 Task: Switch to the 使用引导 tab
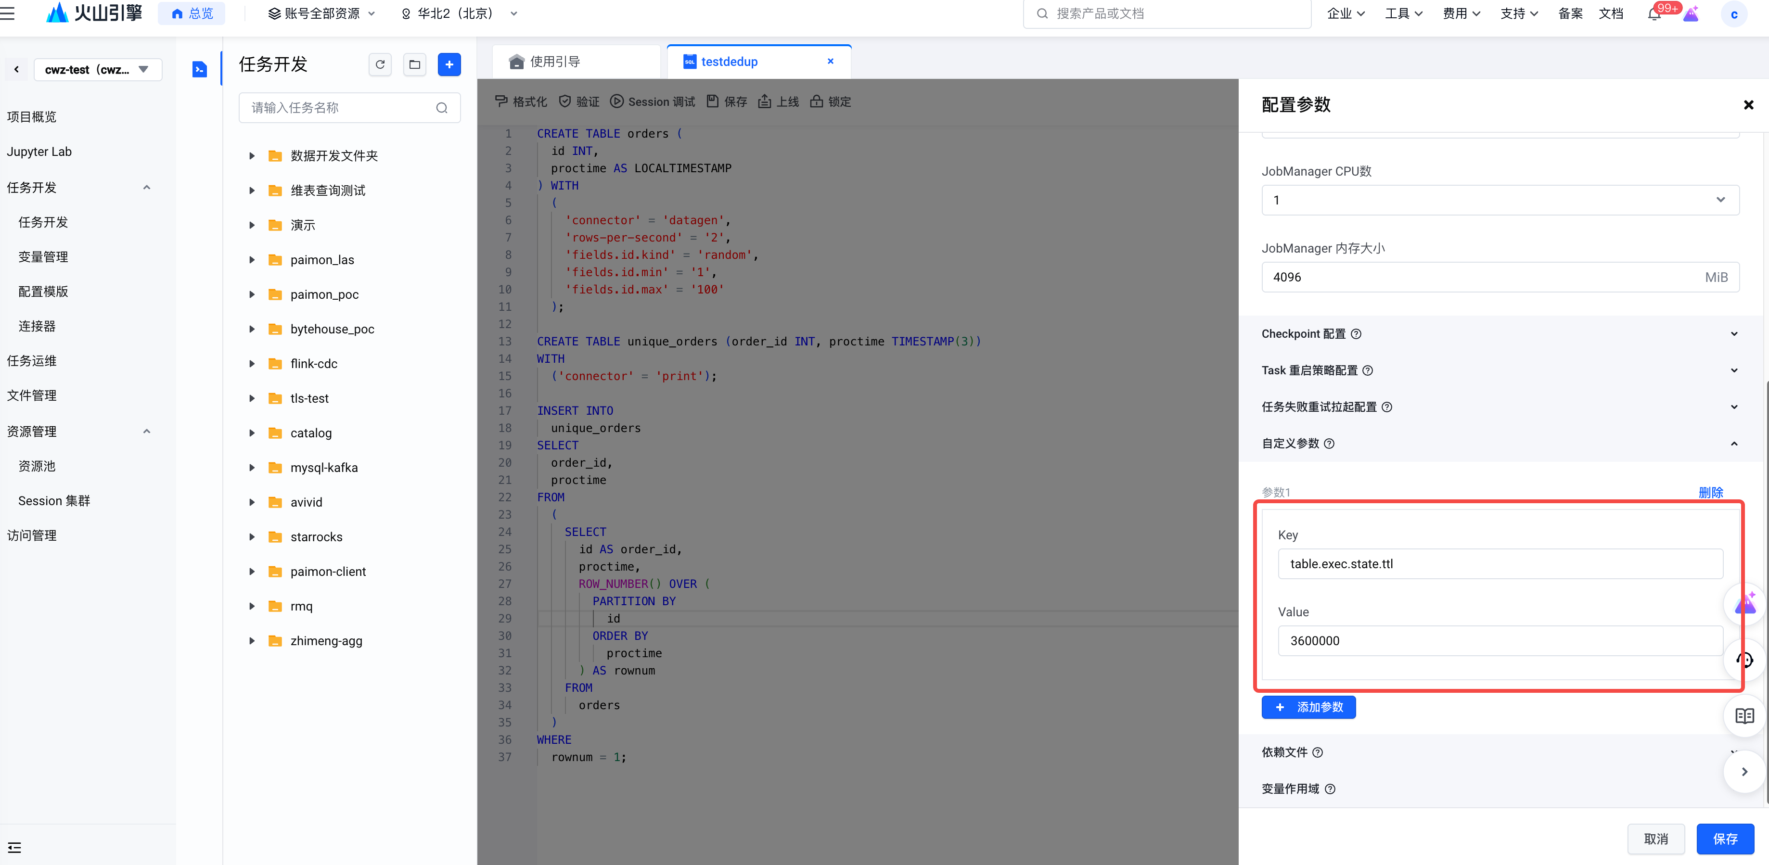554,62
